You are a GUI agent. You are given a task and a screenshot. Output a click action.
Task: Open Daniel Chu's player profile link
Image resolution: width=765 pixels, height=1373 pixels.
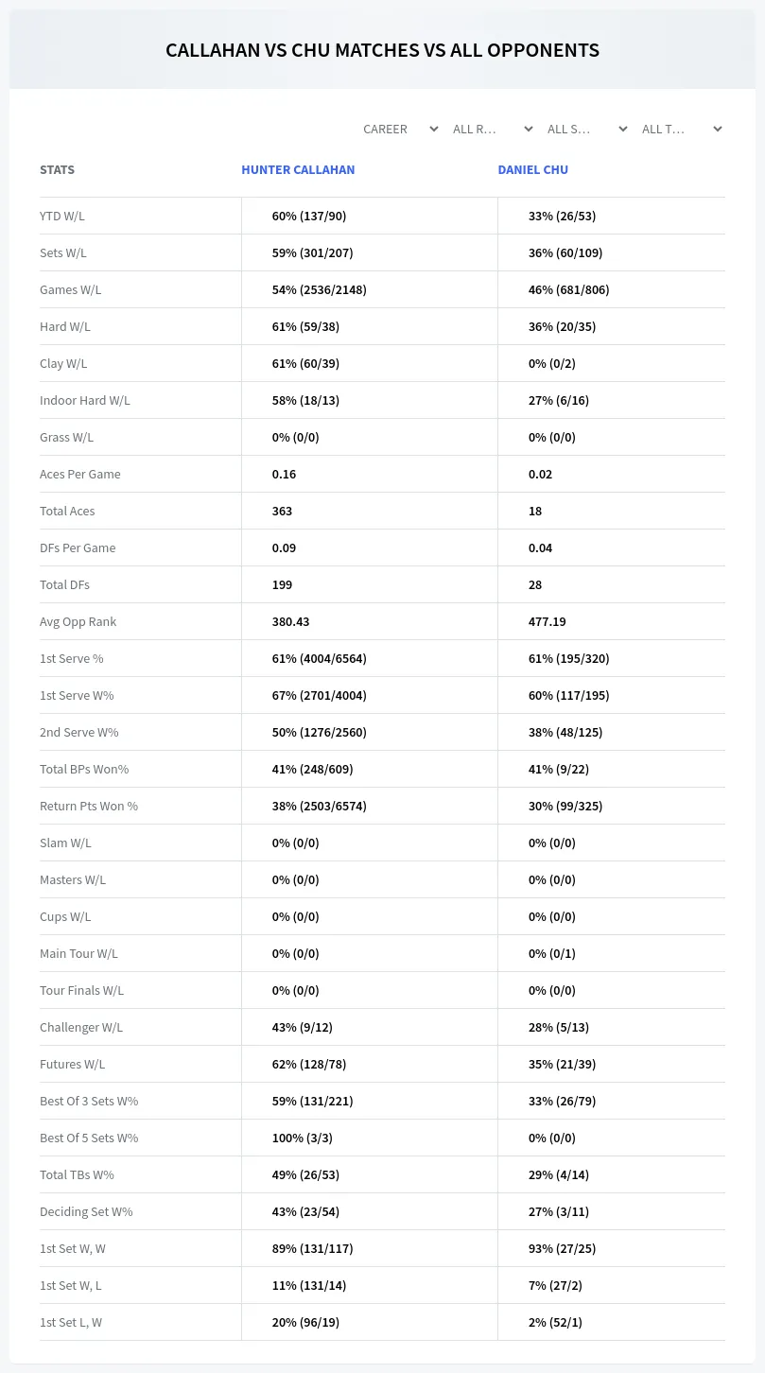(x=533, y=170)
